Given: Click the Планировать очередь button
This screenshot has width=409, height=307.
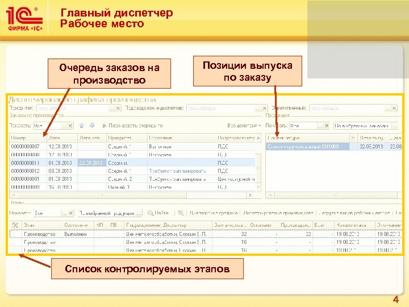Looking at the screenshot, I should click(132, 126).
